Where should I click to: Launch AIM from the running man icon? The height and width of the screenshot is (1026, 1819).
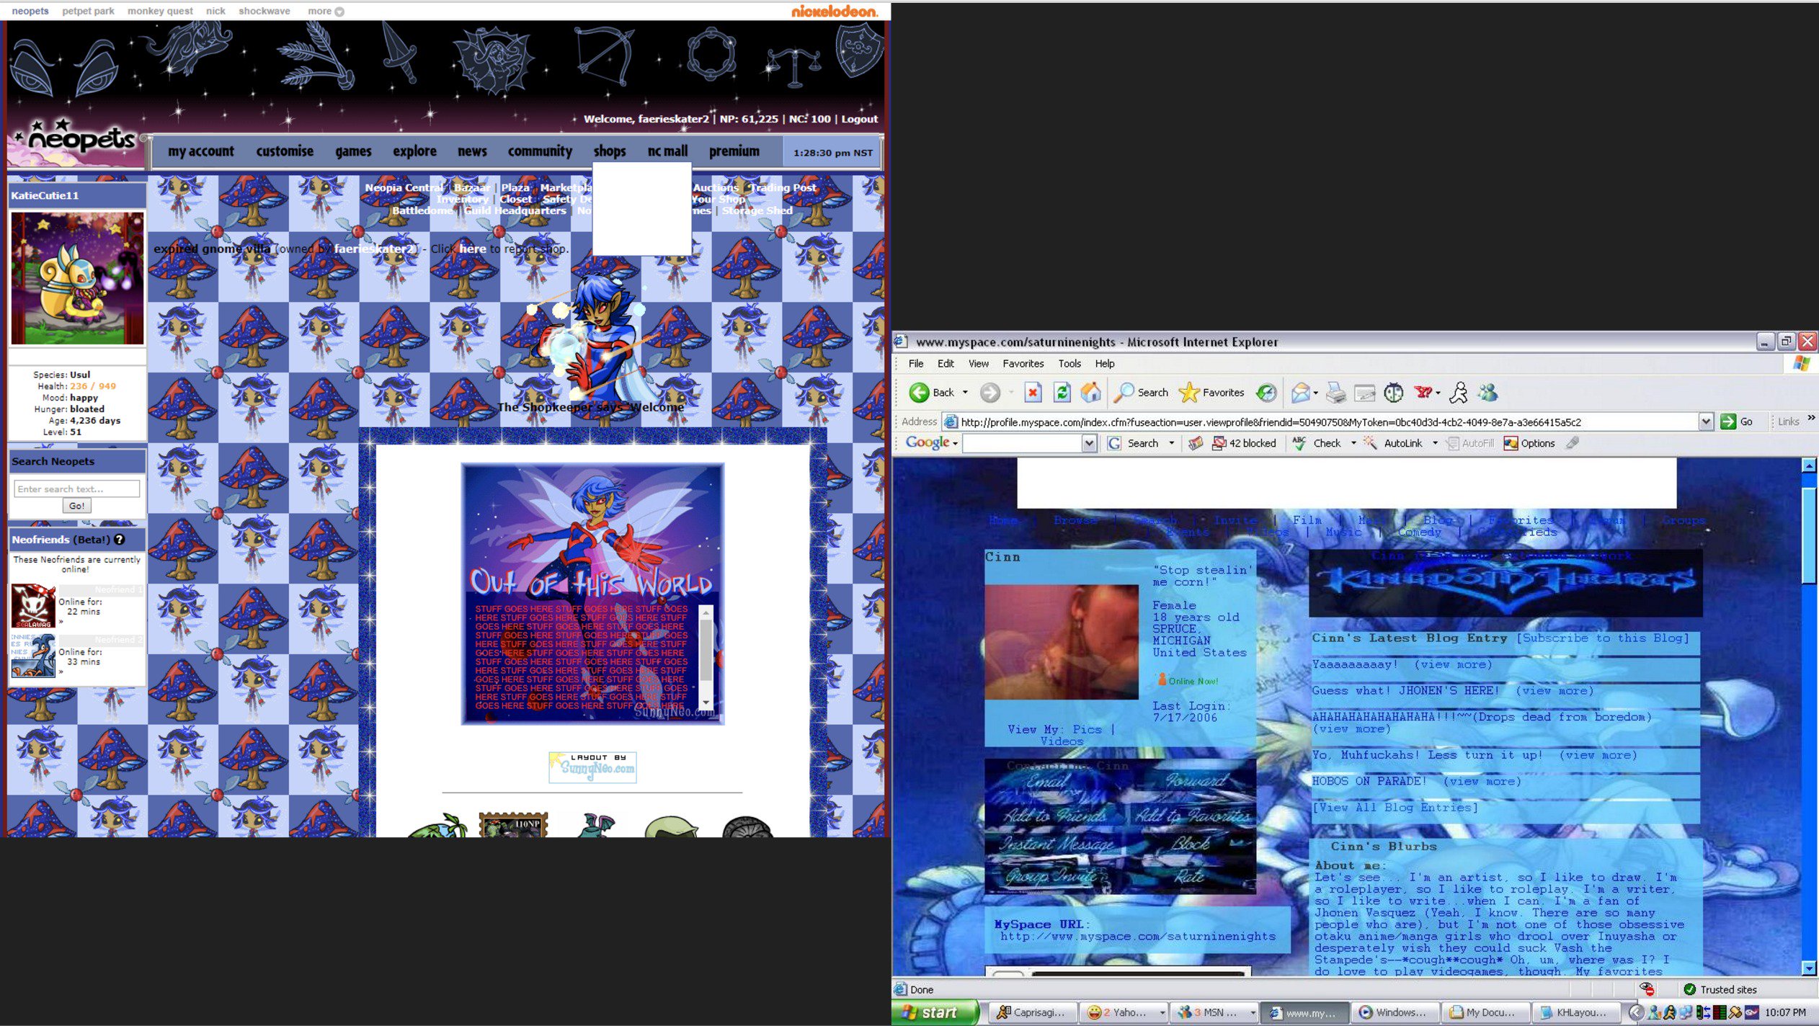tap(1459, 392)
